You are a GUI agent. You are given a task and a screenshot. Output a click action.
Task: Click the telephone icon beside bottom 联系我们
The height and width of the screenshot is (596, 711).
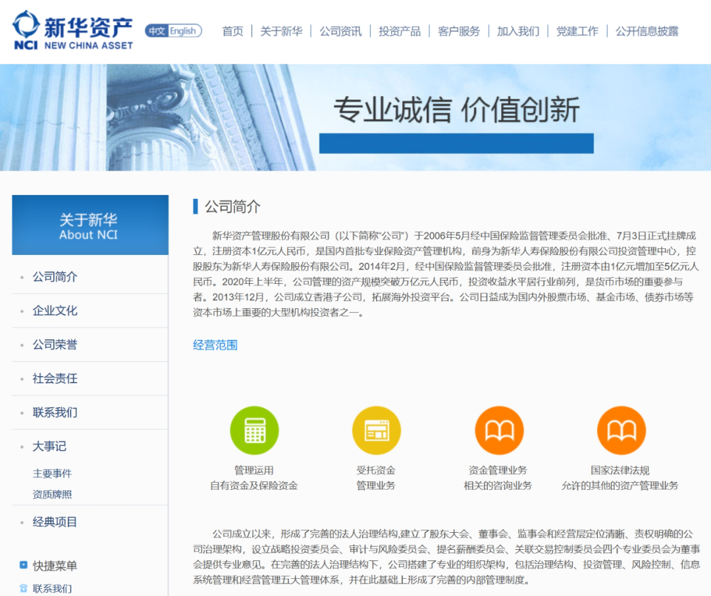[x=24, y=588]
